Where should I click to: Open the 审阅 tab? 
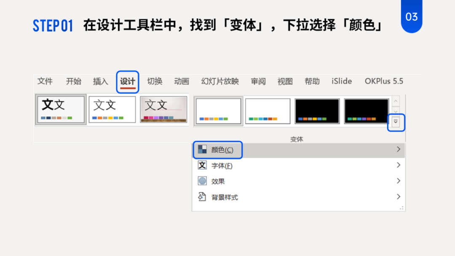pyautogui.click(x=258, y=81)
